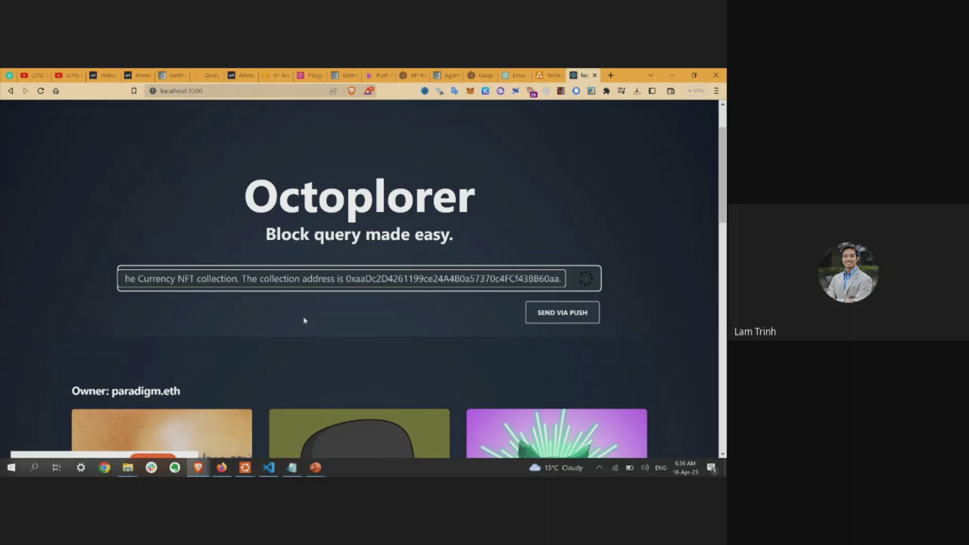Expand the tab search dropdown arrow

coord(651,75)
